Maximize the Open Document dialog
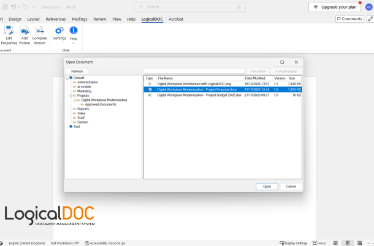 [x=282, y=62]
